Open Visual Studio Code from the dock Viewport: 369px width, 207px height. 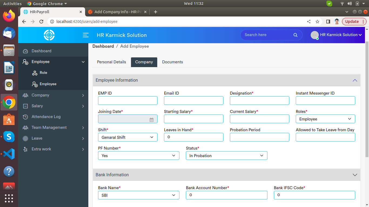(9, 154)
